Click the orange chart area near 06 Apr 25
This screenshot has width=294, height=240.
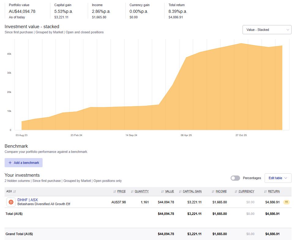186,92
